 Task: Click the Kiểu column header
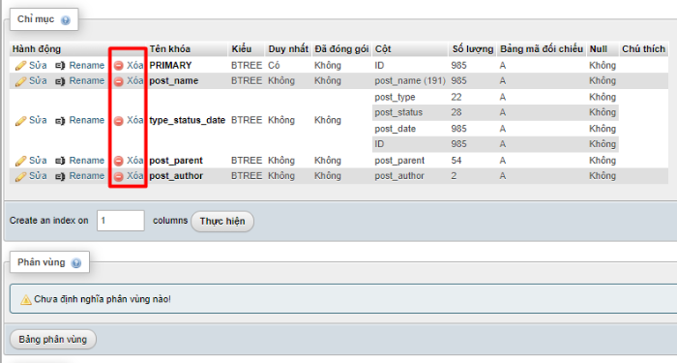click(242, 49)
